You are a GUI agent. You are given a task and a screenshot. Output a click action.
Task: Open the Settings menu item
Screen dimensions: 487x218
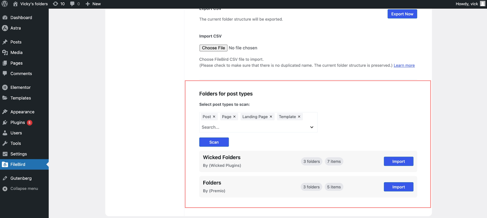pyautogui.click(x=24, y=154)
